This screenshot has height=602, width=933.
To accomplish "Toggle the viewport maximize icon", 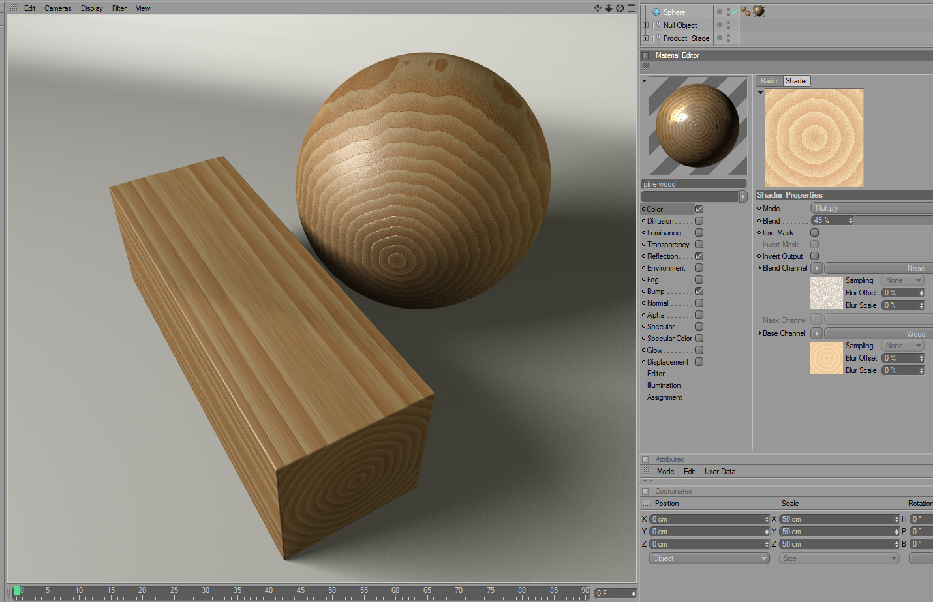I will click(x=632, y=8).
